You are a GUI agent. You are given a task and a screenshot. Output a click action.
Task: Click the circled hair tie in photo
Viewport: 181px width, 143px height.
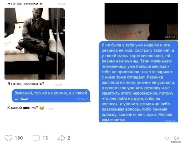[140, 32]
